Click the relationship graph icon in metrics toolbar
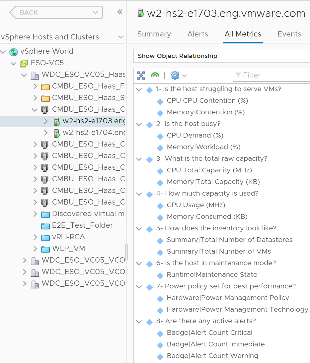This screenshot has height=363, width=310. [x=141, y=76]
